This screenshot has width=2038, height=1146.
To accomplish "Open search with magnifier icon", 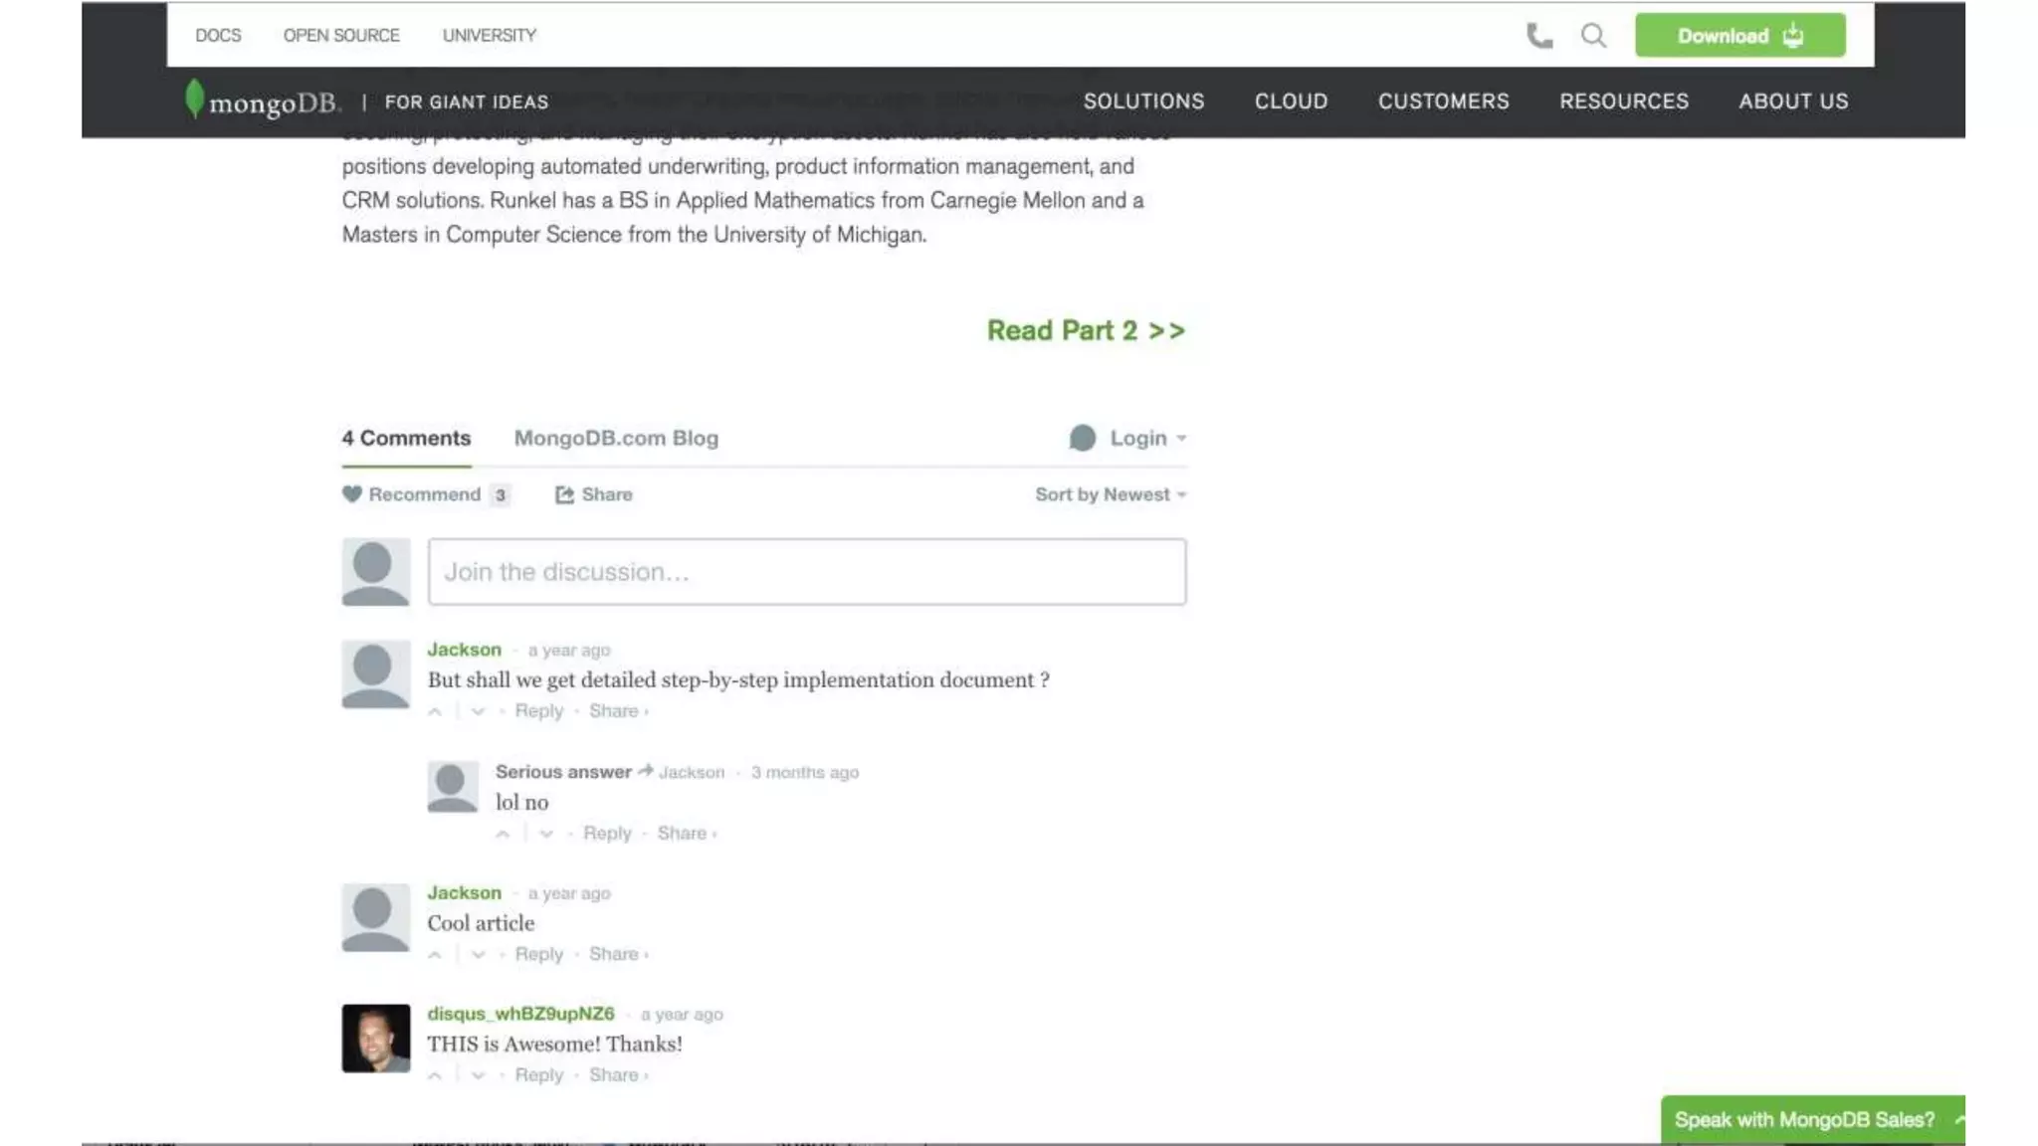I will (x=1593, y=36).
